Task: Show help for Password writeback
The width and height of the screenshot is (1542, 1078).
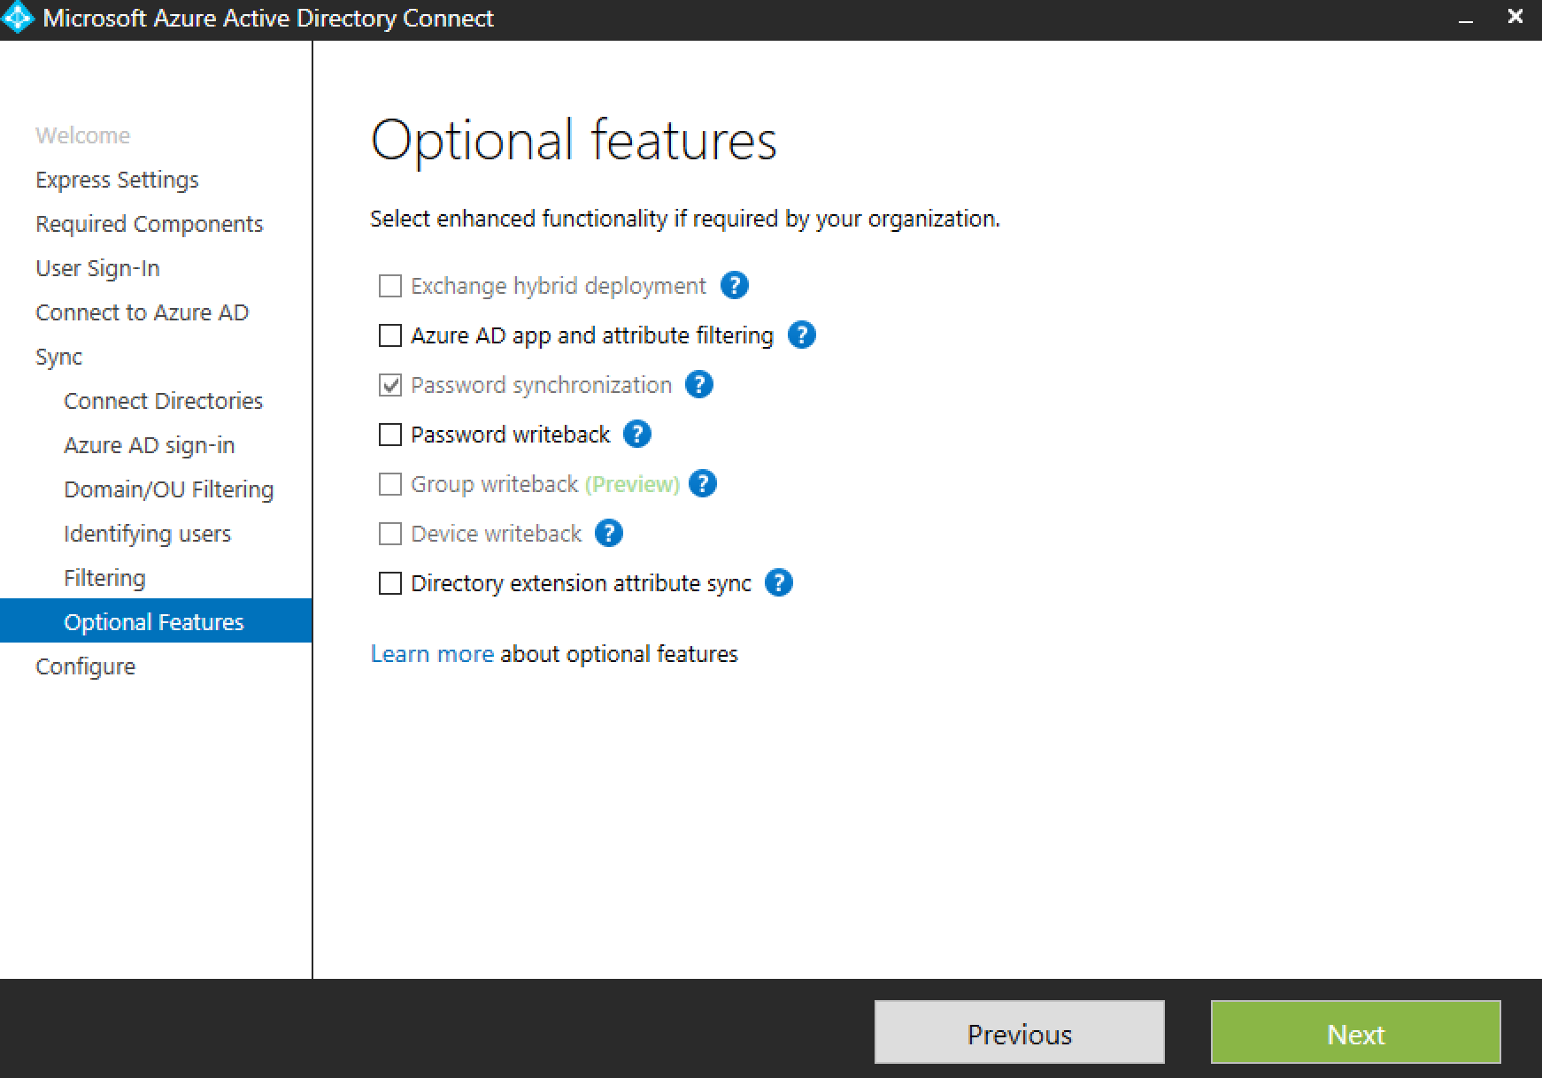Action: pyautogui.click(x=636, y=435)
